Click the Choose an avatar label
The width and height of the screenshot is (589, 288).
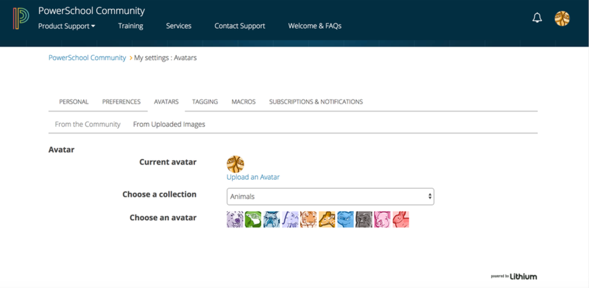tap(163, 217)
